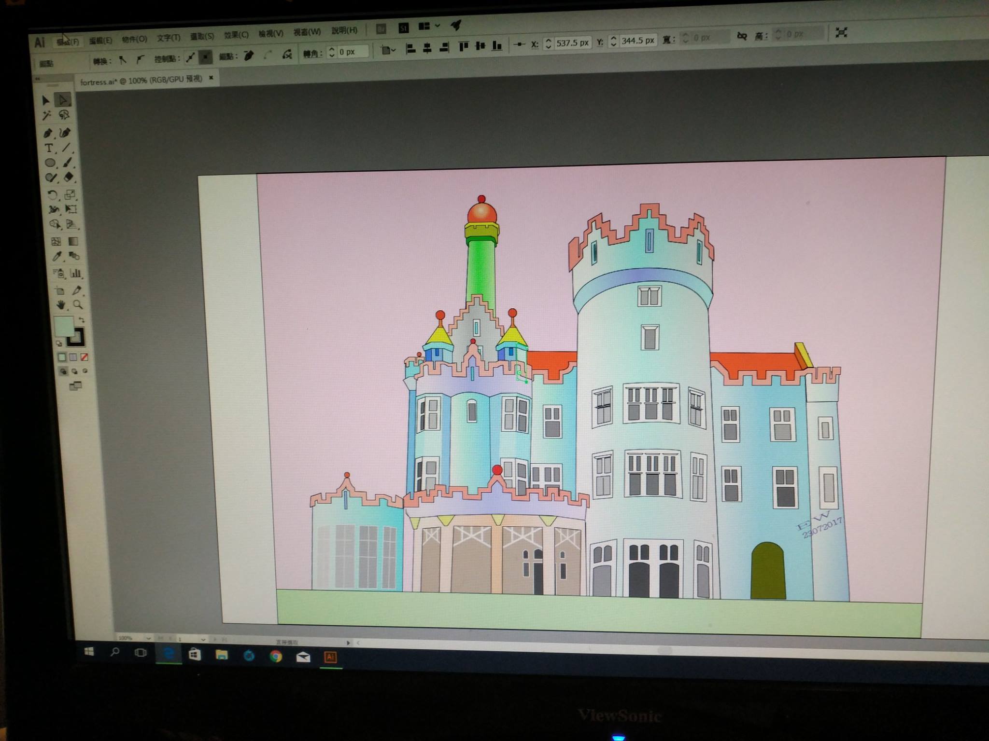
Task: Select the Eyedropper tool
Action: 57,257
